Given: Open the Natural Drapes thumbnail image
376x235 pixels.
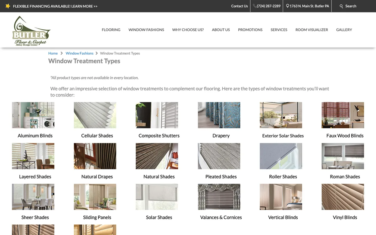Looking at the screenshot, I should (x=95, y=156).
